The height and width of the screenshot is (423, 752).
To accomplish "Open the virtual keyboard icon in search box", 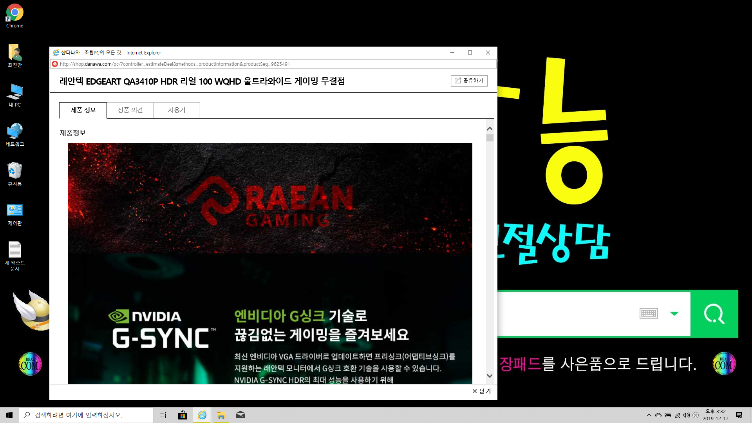I will click(x=649, y=313).
